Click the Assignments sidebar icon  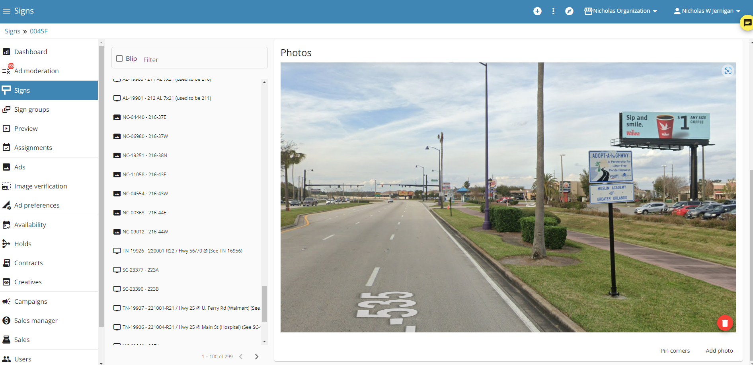pyautogui.click(x=6, y=148)
